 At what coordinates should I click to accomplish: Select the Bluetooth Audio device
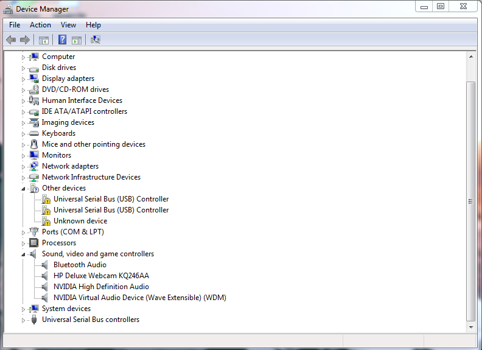click(80, 265)
